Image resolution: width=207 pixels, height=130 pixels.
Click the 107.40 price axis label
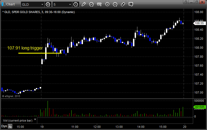199,75
